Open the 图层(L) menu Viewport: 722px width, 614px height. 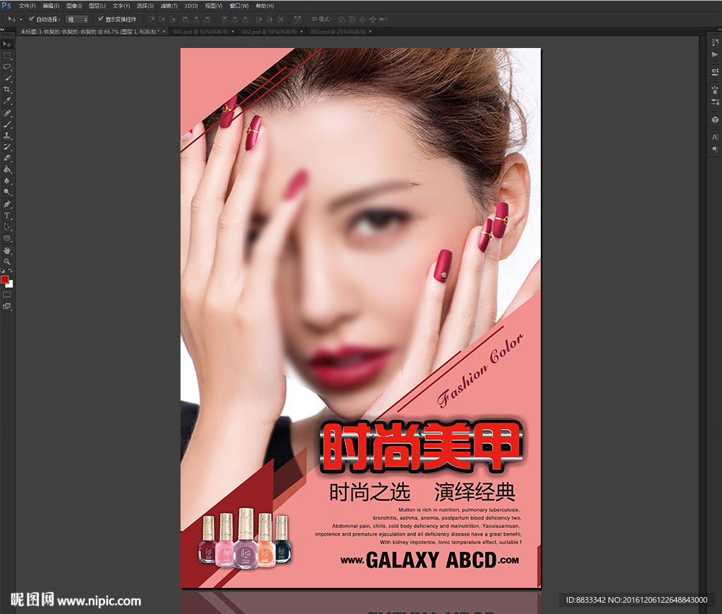[x=97, y=6]
